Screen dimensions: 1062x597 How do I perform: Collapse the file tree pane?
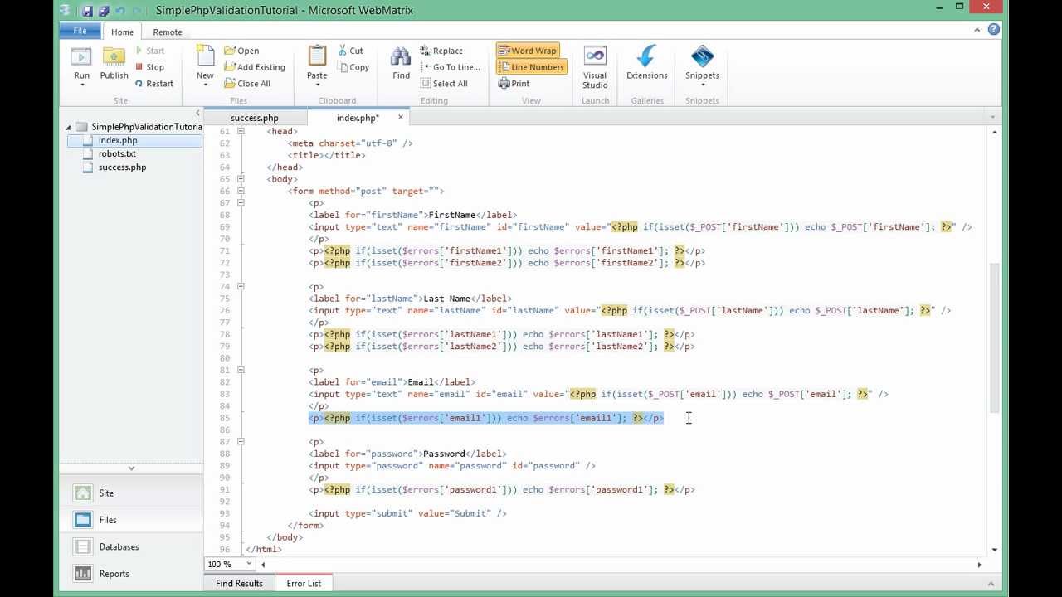click(197, 113)
